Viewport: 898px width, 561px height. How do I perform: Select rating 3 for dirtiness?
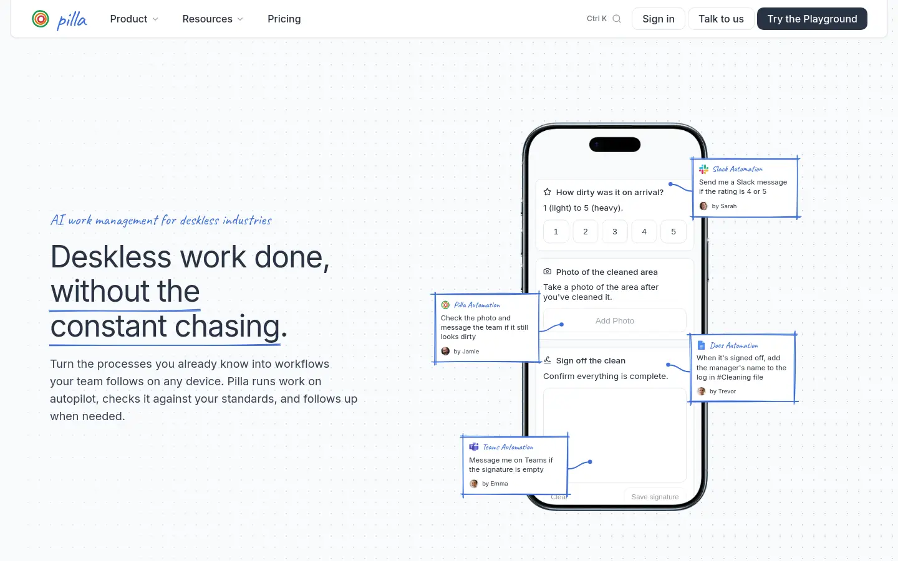[615, 232]
